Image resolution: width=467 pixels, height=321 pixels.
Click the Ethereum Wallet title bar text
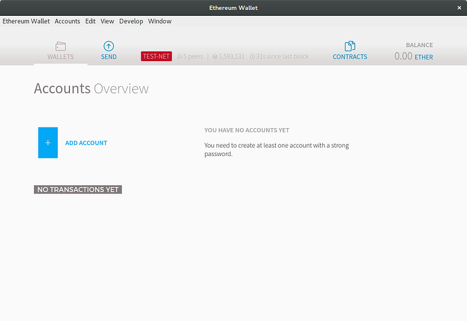click(x=233, y=8)
